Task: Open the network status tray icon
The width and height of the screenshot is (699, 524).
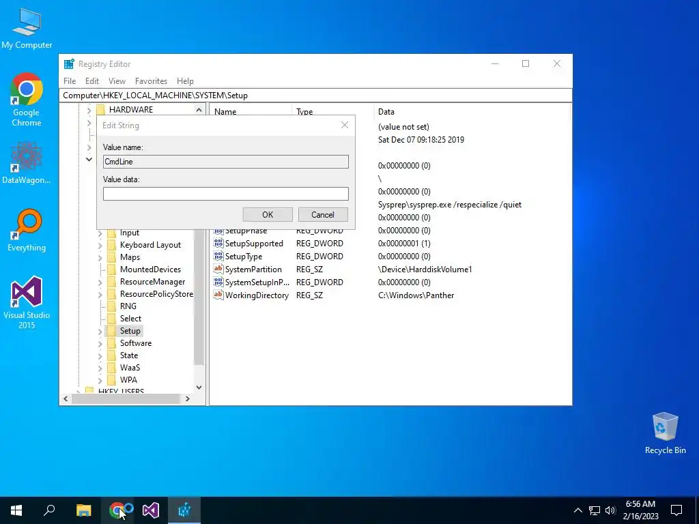Action: click(x=595, y=510)
